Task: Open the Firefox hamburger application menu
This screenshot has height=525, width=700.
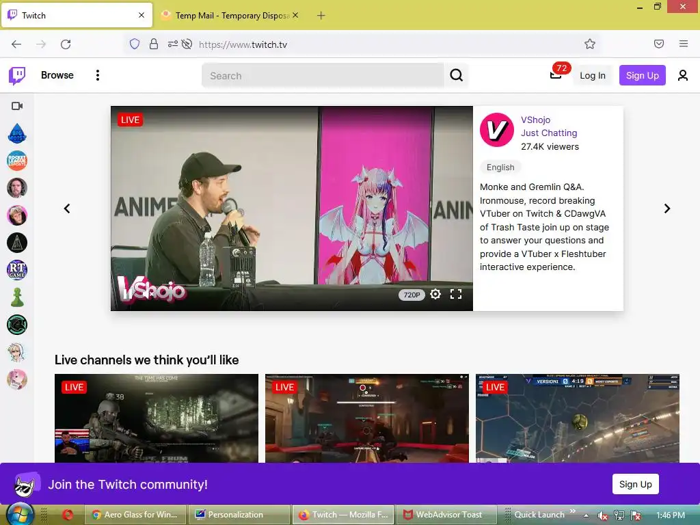Action: click(684, 44)
